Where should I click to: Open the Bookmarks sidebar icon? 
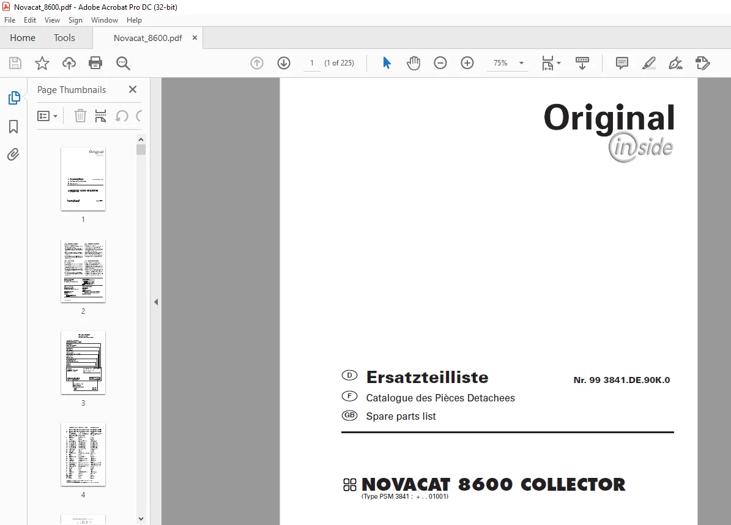13,126
